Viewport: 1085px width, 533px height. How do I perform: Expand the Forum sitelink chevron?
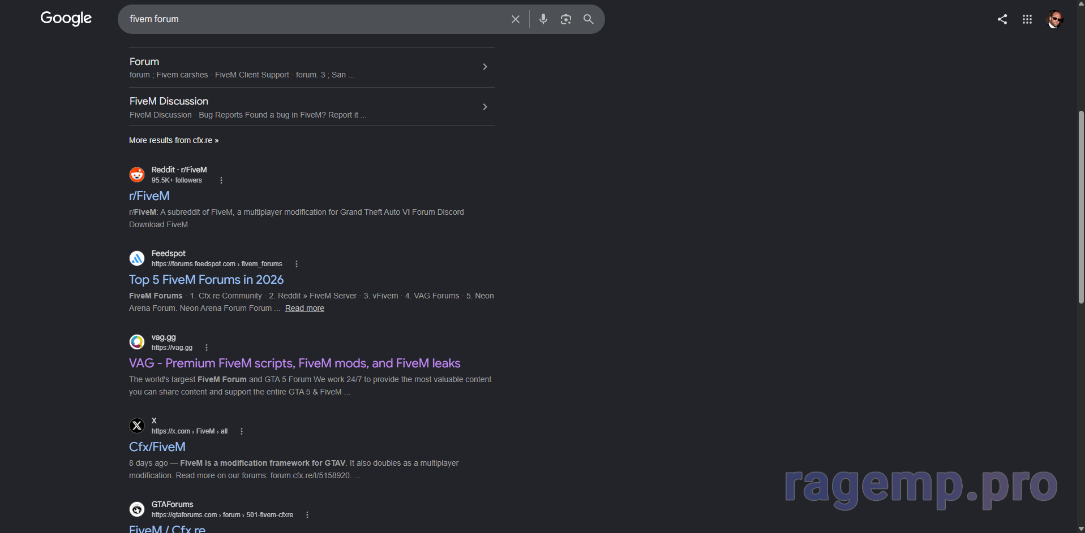(x=485, y=67)
